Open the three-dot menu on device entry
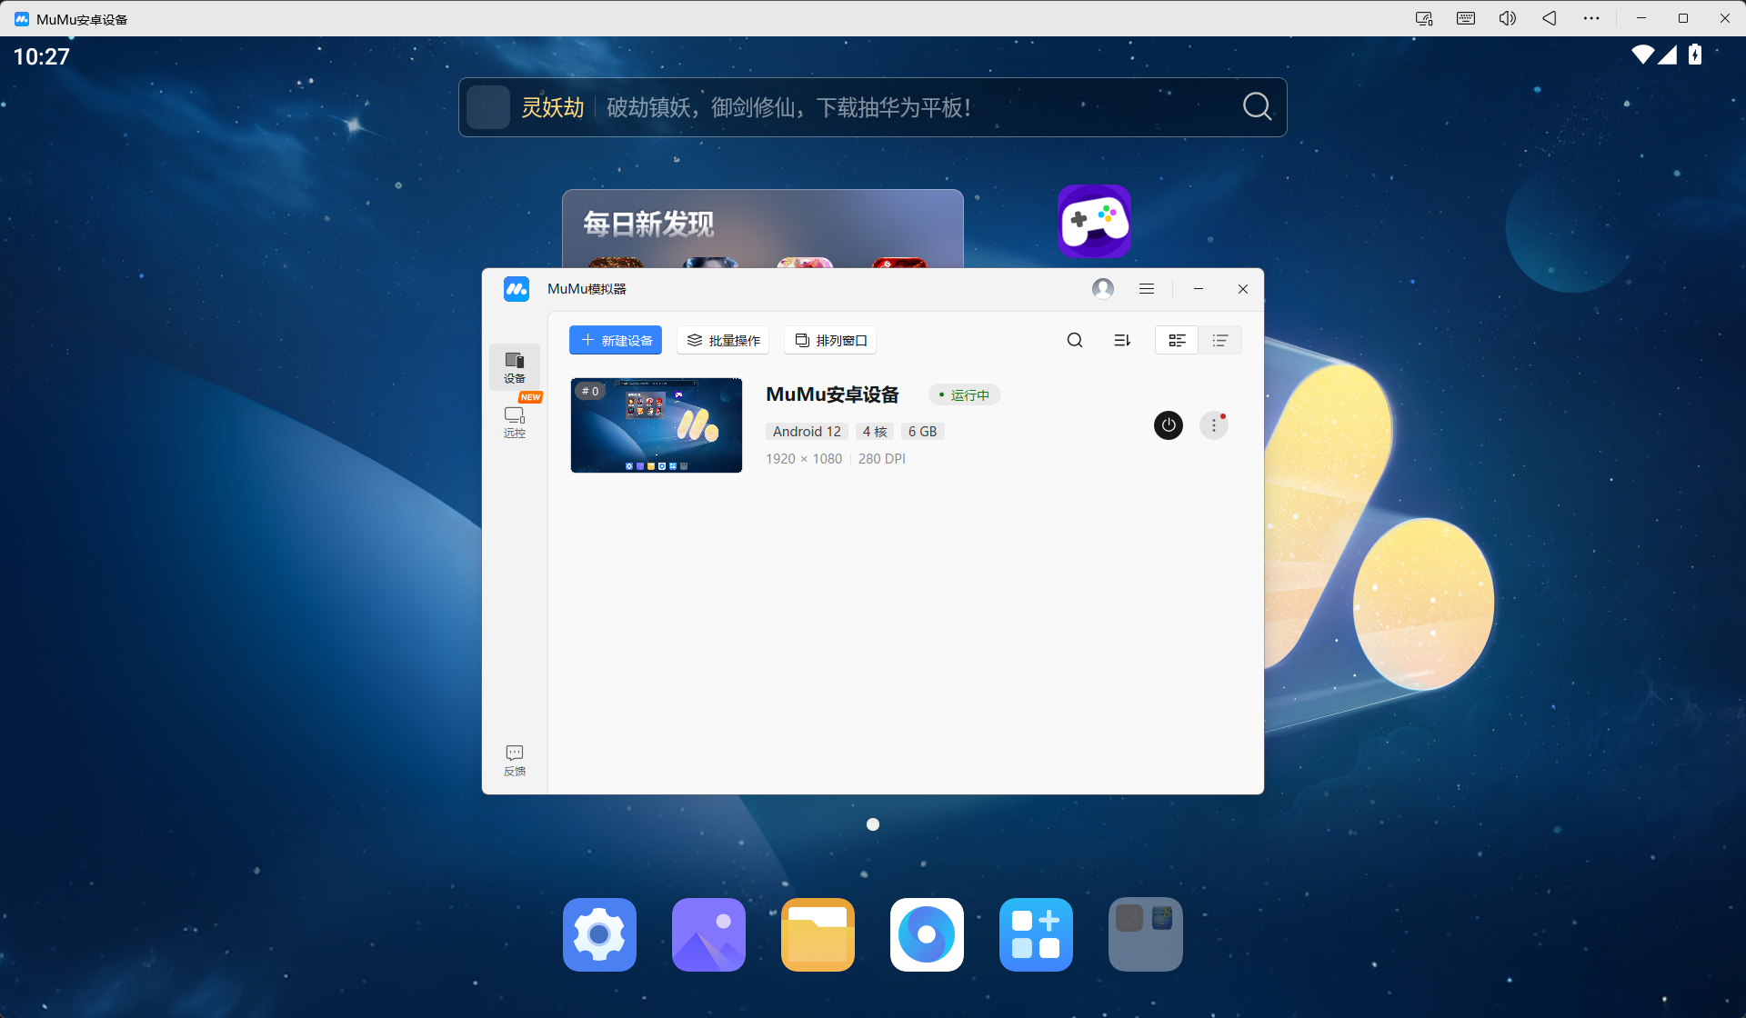Image resolution: width=1746 pixels, height=1018 pixels. click(x=1213, y=424)
